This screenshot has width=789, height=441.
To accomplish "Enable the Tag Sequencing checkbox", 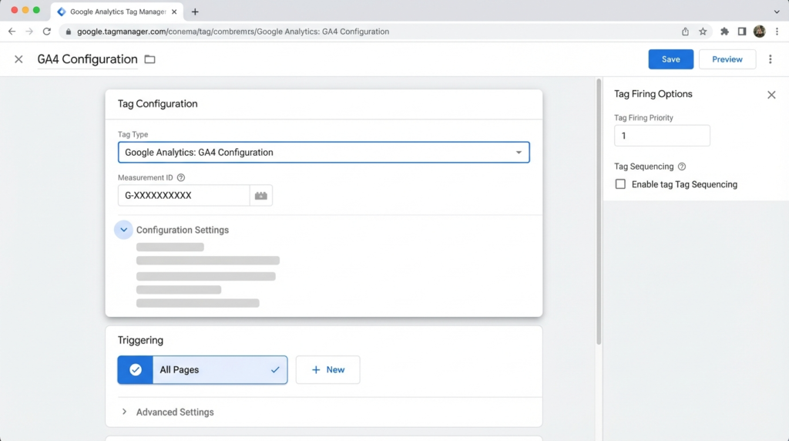I will [620, 184].
